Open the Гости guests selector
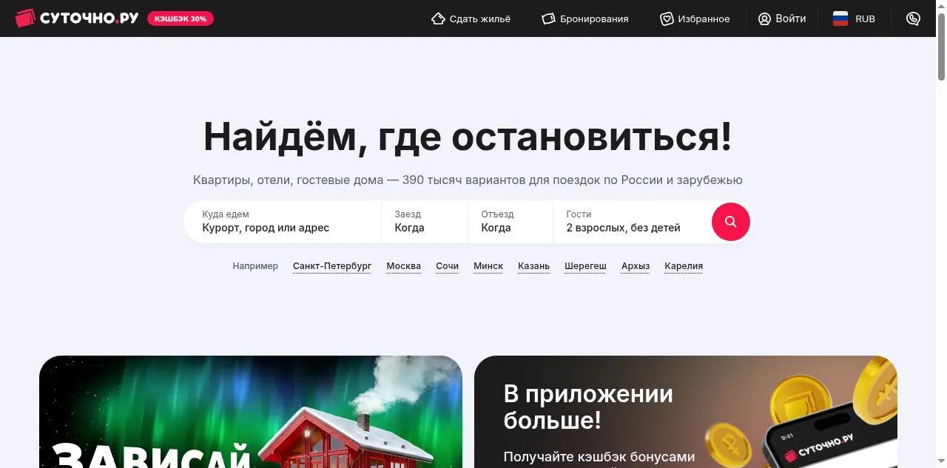The height and width of the screenshot is (468, 947). click(x=631, y=221)
